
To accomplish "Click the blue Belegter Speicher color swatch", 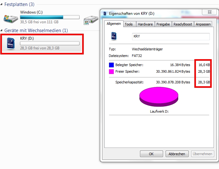I will point(111,65).
